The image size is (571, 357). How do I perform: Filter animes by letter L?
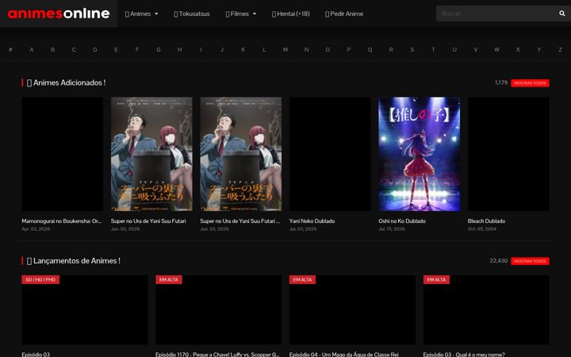click(264, 49)
